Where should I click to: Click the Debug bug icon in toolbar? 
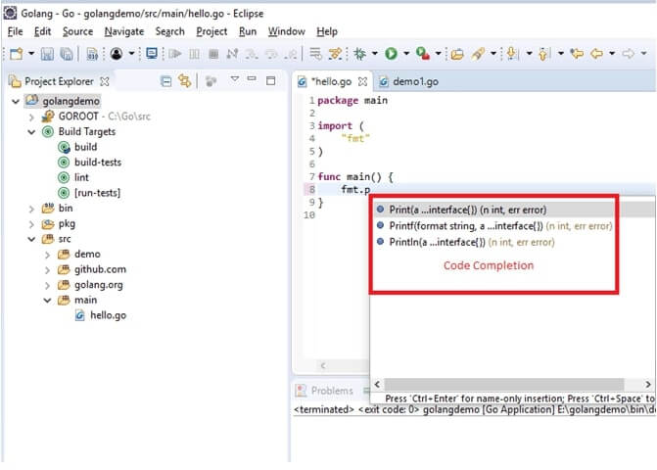pyautogui.click(x=360, y=54)
